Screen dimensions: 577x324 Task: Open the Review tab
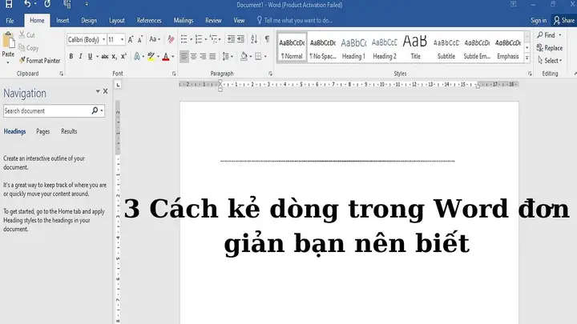pos(213,21)
